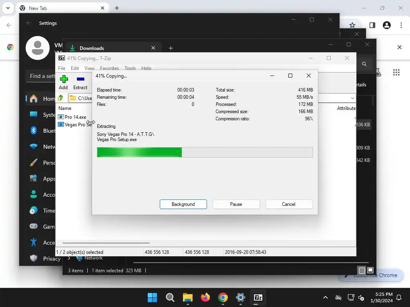Open the 7-Zip Help menu
The width and height of the screenshot is (410, 307).
[x=146, y=68]
